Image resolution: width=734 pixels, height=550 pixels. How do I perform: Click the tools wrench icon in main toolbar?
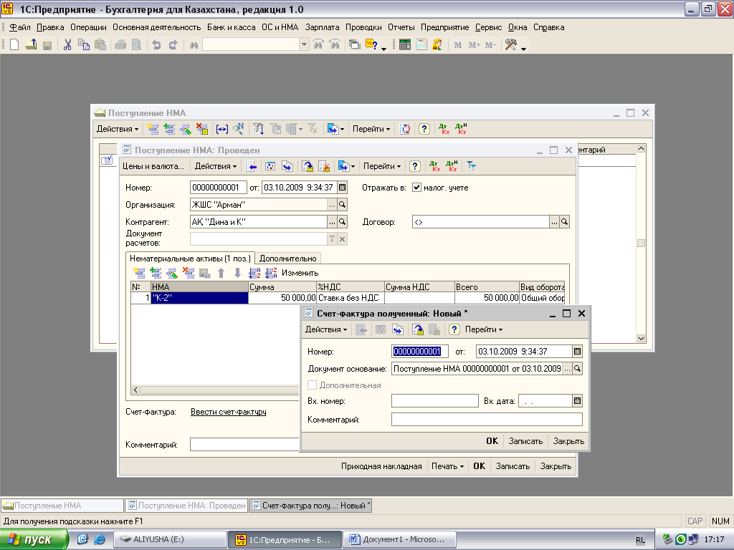coord(510,45)
